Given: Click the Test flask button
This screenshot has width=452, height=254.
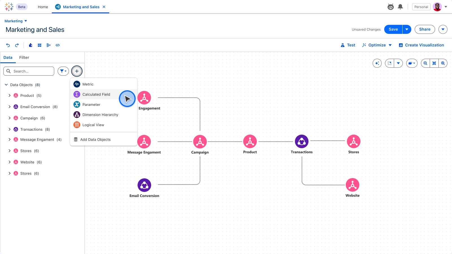Looking at the screenshot, I should 348,45.
